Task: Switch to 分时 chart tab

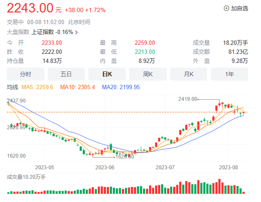Action: (26, 74)
